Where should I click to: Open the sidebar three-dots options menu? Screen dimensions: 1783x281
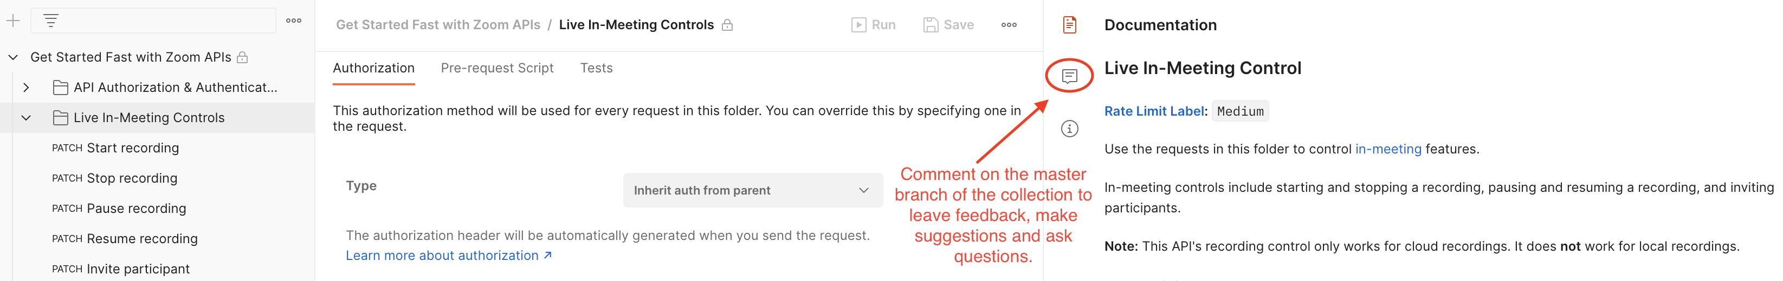pyautogui.click(x=294, y=21)
